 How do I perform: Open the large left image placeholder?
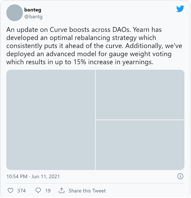click(51, 120)
